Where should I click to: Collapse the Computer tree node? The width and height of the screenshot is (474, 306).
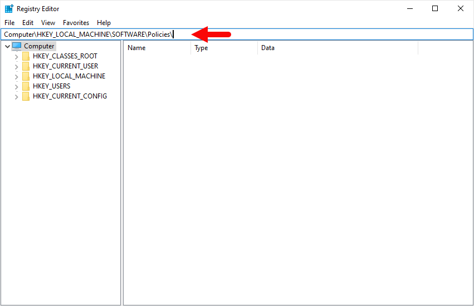tap(8, 46)
